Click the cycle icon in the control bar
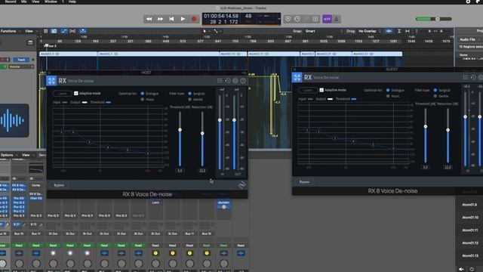Screen dimensions: 483x272 297,19
